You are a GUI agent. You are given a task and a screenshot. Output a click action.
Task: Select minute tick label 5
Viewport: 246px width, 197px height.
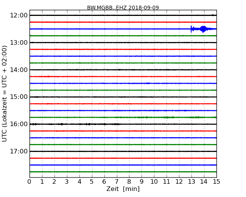pyautogui.click(x=92, y=182)
